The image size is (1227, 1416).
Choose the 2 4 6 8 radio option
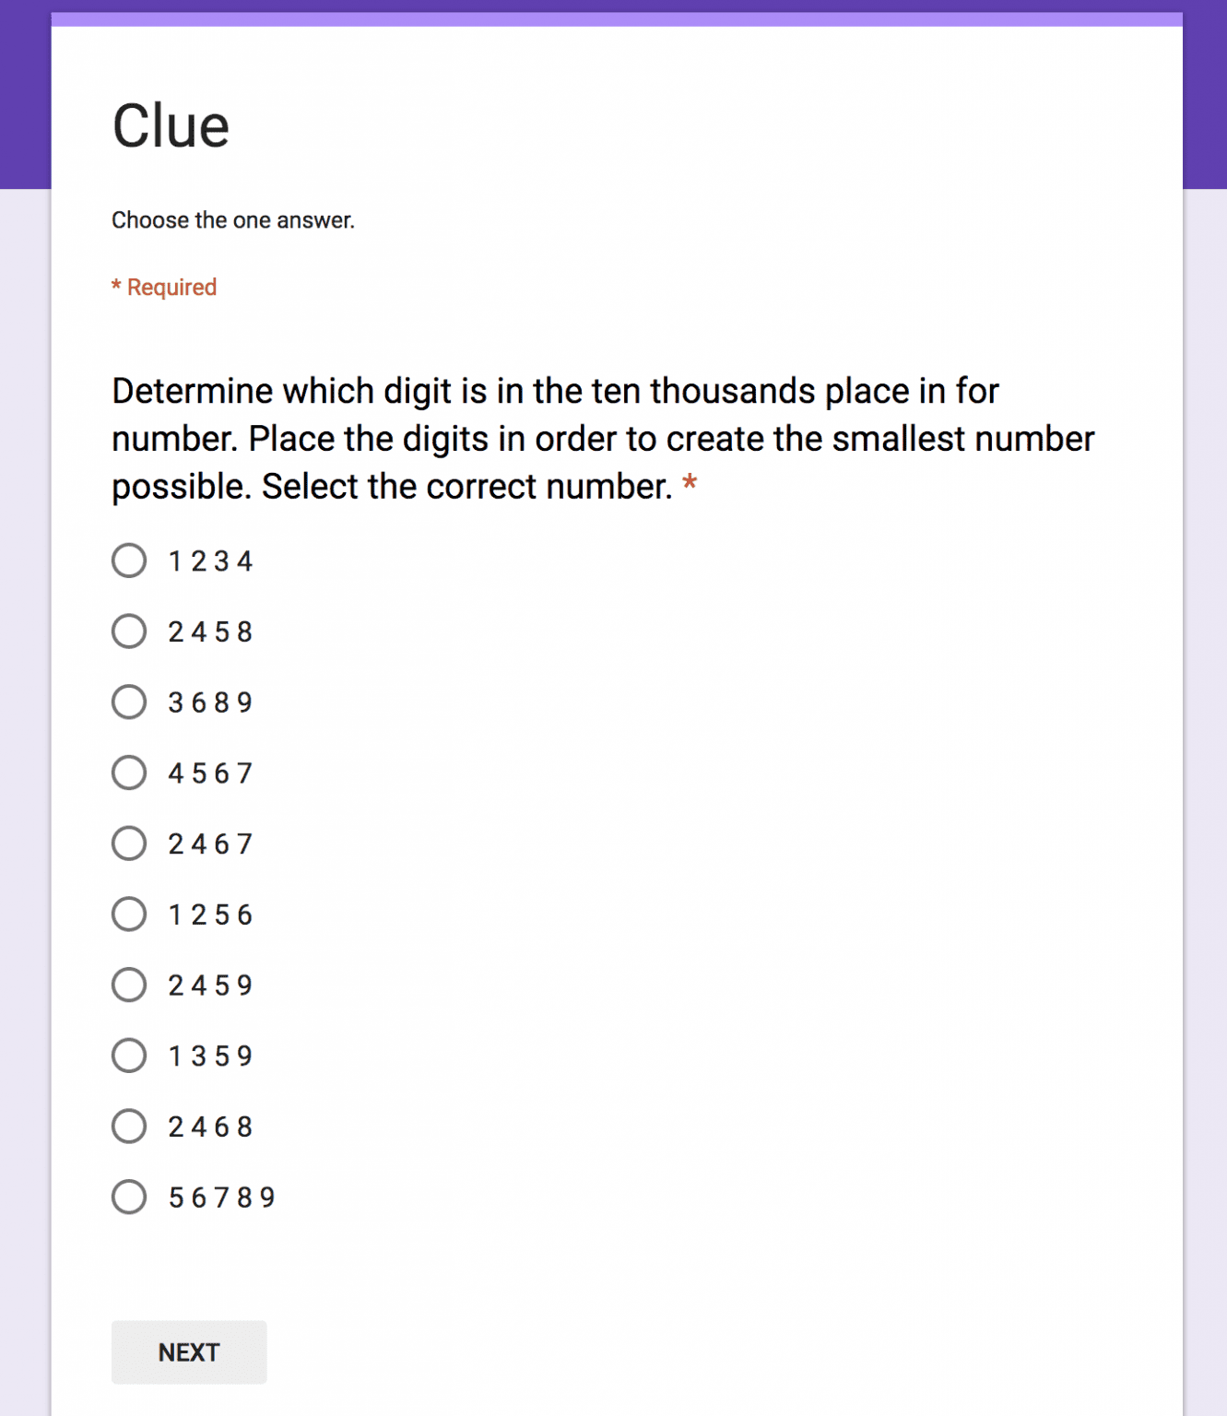click(x=129, y=1127)
